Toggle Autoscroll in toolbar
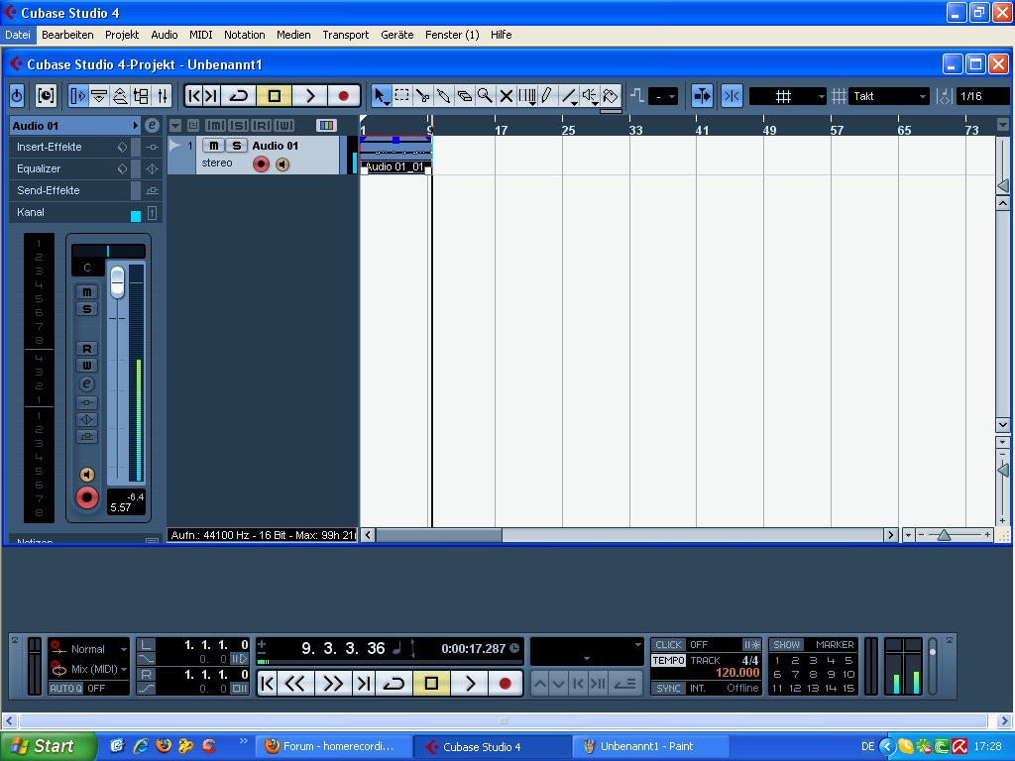Screen dimensions: 1015x761 click(x=703, y=96)
